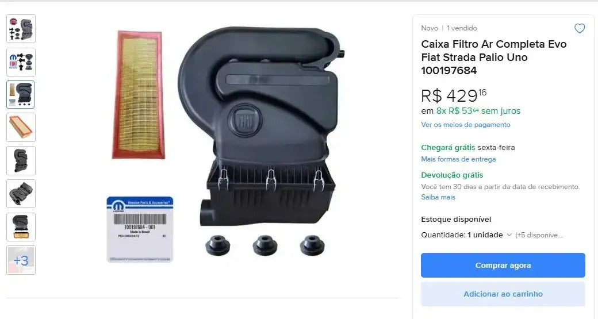598x319 pixels.
Task: Click the quantity dropdown chevron arrow
Action: 509,235
